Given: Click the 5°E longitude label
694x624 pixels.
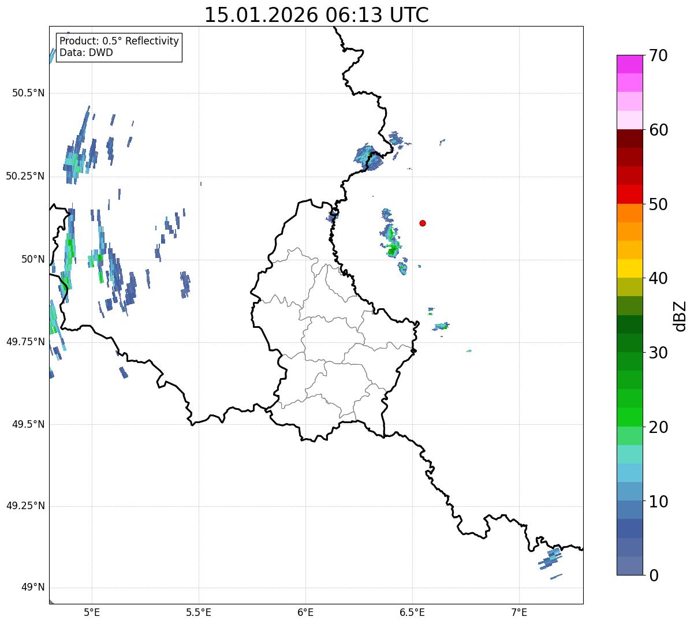Looking at the screenshot, I should click(92, 612).
